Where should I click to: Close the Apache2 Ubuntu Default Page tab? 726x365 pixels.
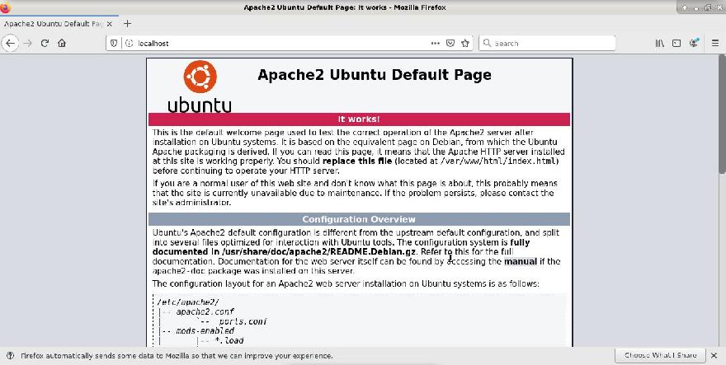[x=109, y=24]
